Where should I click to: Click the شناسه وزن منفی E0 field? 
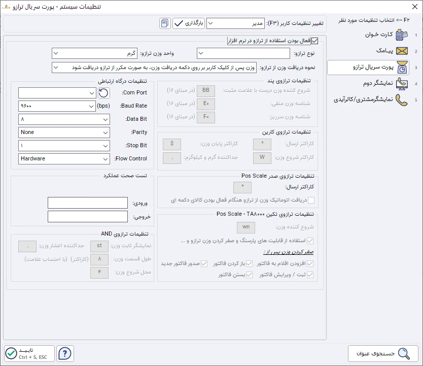(x=206, y=104)
